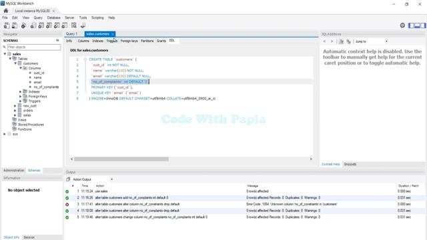Collapse the sales schema node
This screenshot has height=240, width=427.
click(x=5, y=54)
